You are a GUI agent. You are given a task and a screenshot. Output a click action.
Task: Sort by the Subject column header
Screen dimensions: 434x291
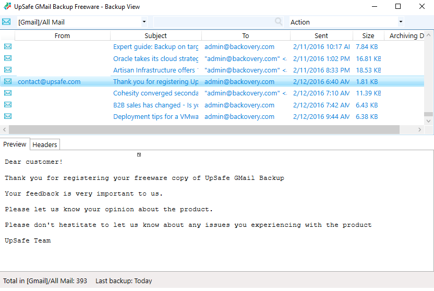point(155,35)
